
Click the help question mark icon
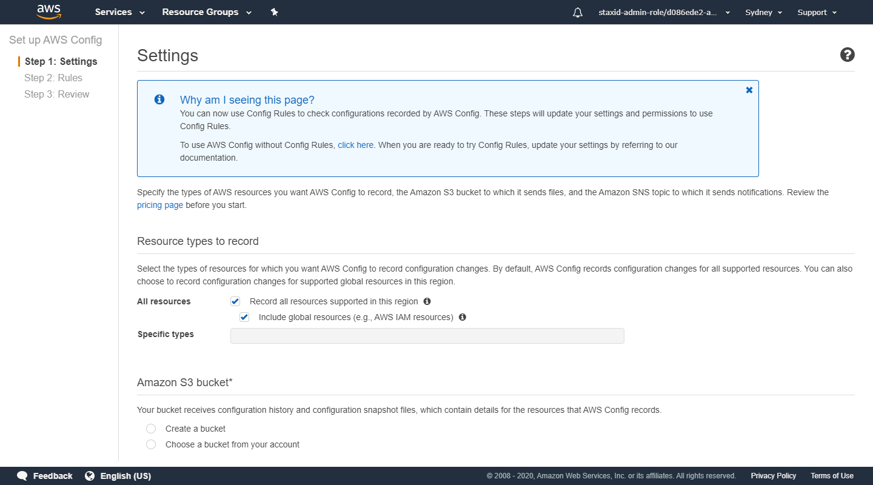pos(848,55)
